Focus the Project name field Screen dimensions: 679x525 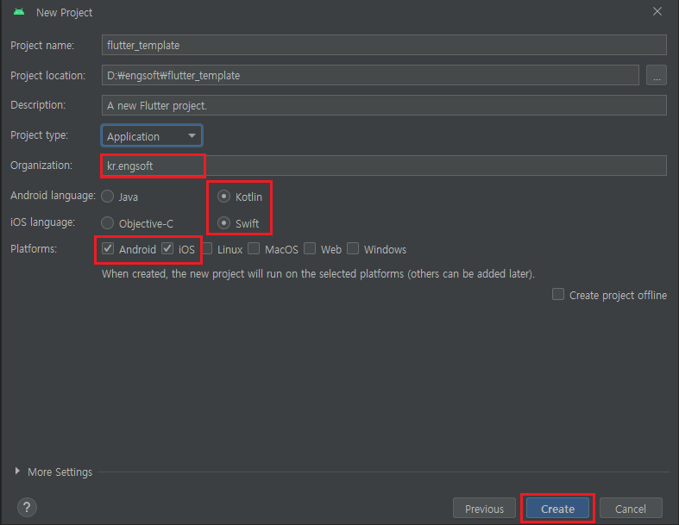384,45
